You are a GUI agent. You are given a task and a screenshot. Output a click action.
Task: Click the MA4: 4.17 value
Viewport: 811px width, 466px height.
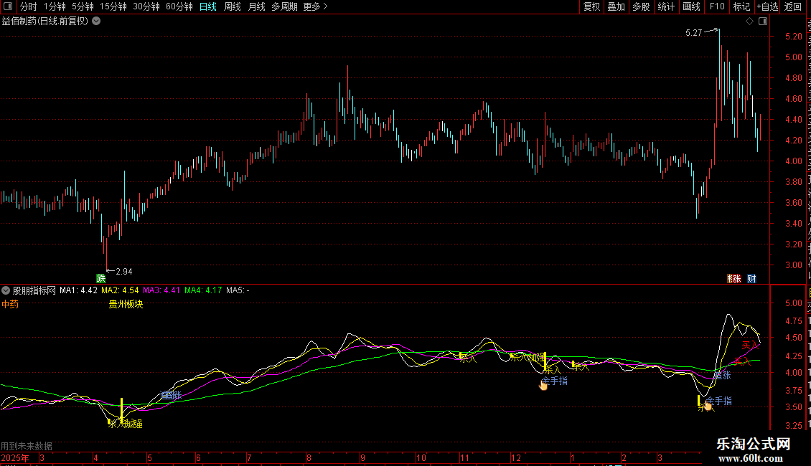pos(203,290)
